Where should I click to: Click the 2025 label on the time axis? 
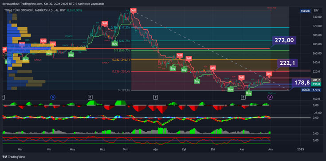(300, 149)
